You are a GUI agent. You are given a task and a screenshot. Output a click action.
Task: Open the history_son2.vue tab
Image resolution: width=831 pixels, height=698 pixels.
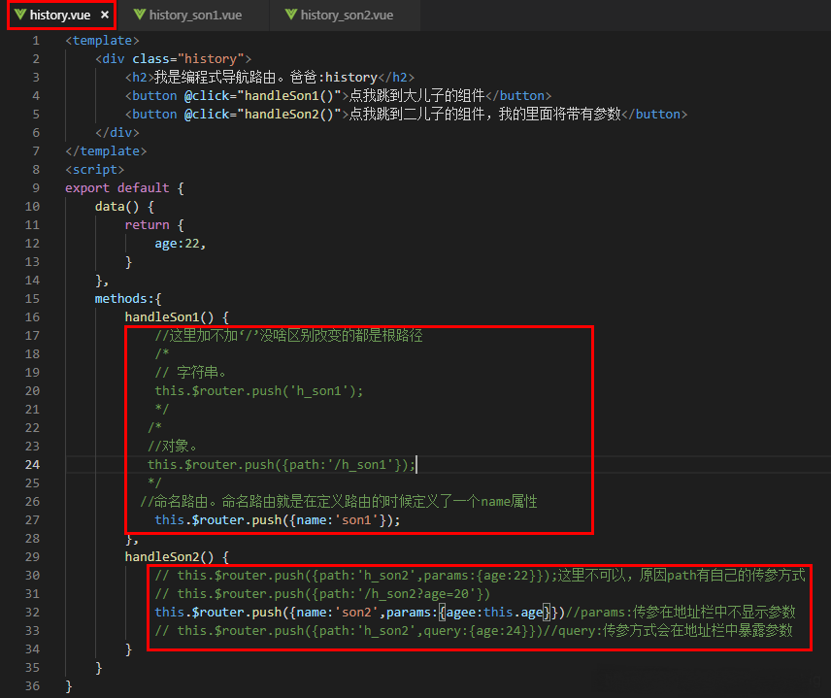click(347, 15)
